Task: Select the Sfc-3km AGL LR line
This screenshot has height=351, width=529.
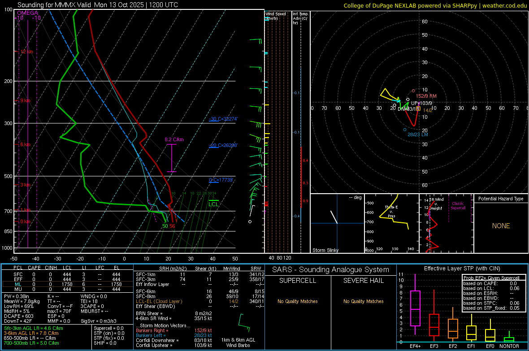Action: coord(34,328)
